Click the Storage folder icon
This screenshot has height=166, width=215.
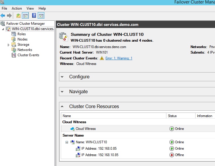[13, 45]
